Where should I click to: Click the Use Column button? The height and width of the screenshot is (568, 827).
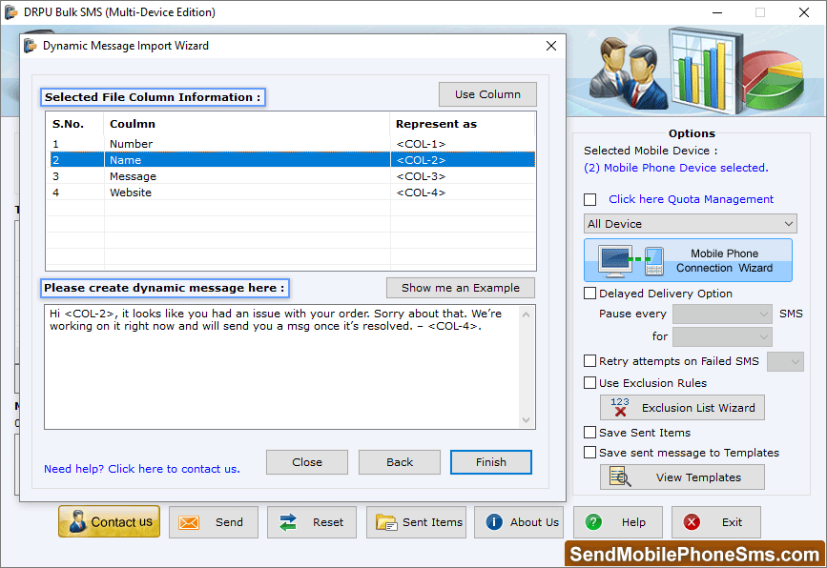487,94
